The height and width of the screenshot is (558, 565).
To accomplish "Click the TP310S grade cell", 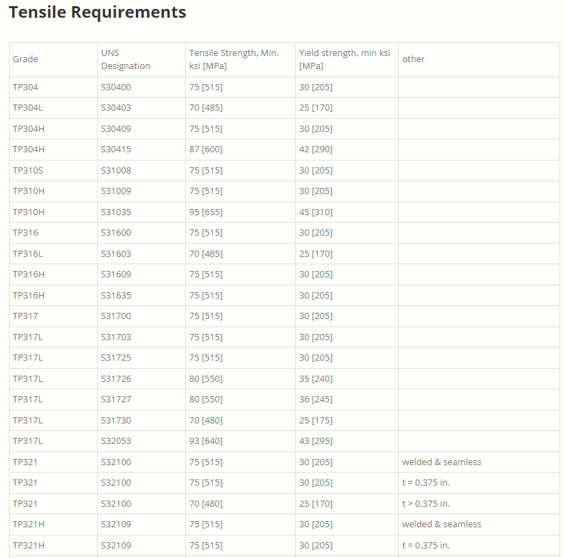I will click(x=28, y=171).
